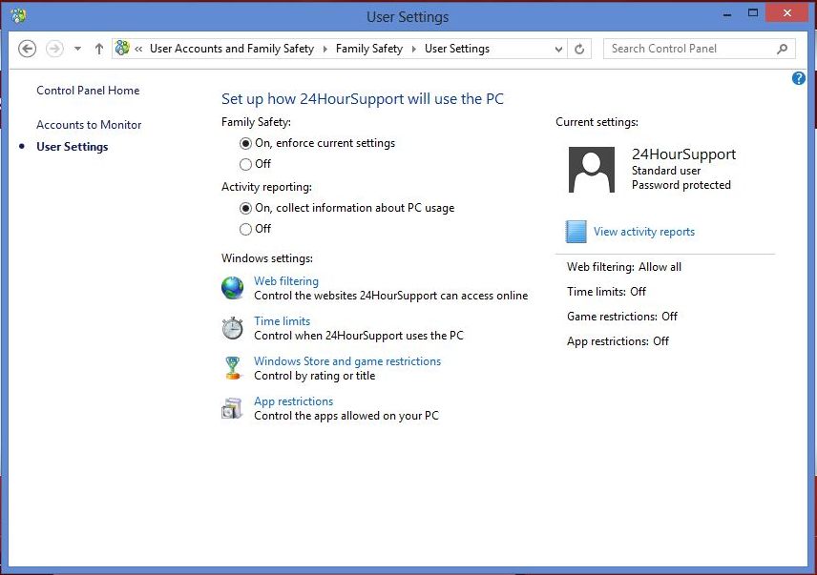
Task: Click the Windows Store game restrictions trophy icon
Action: (232, 368)
